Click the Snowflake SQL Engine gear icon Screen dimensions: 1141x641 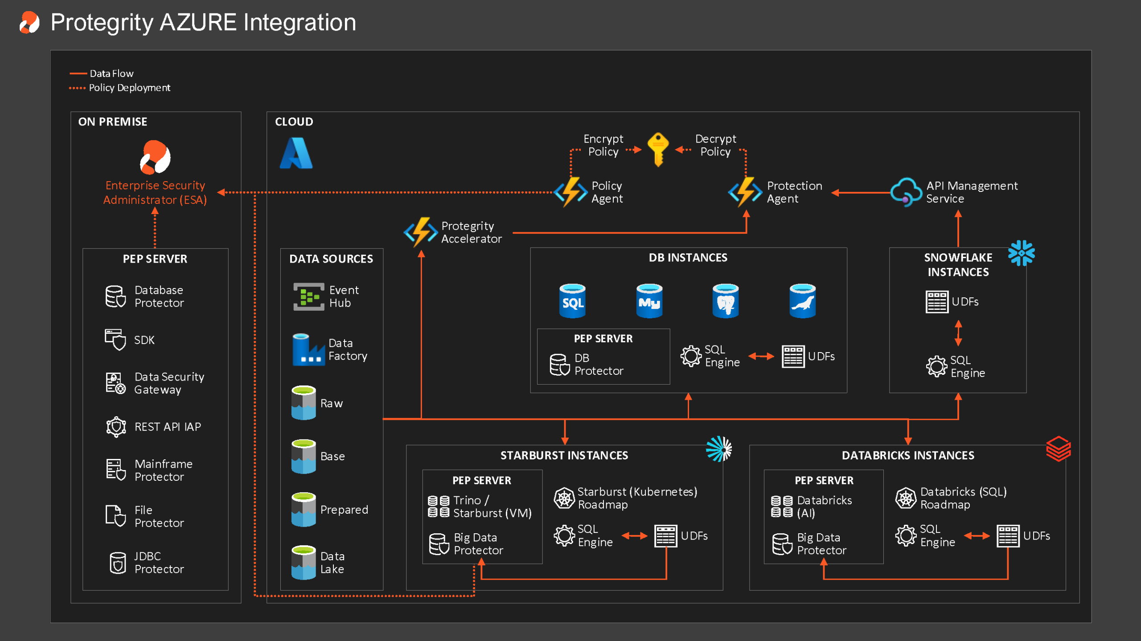coord(936,366)
